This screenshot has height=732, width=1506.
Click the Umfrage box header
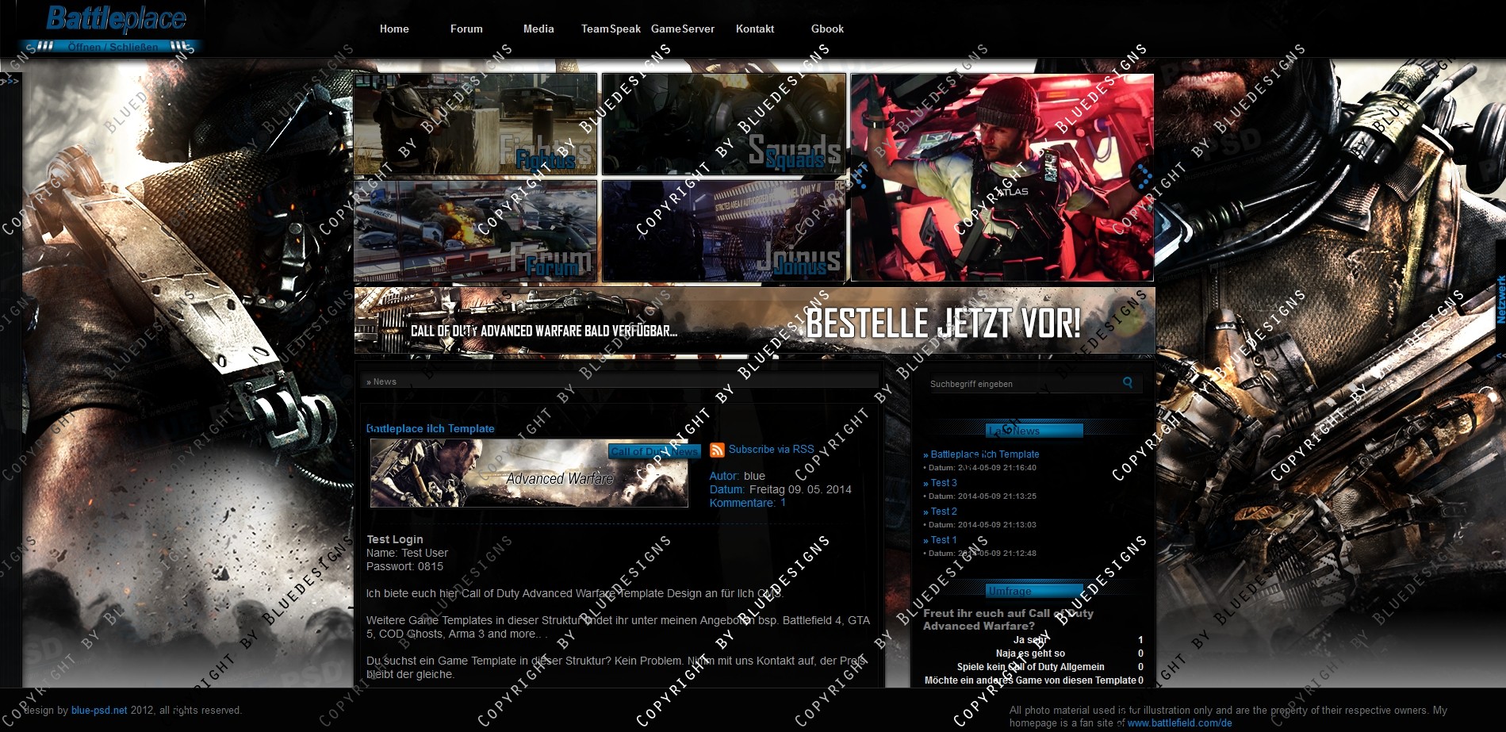[1034, 591]
